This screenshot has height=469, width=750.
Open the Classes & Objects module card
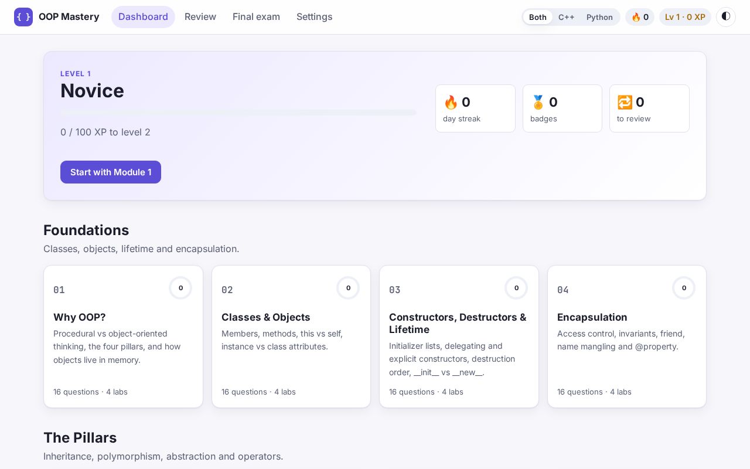click(x=291, y=337)
